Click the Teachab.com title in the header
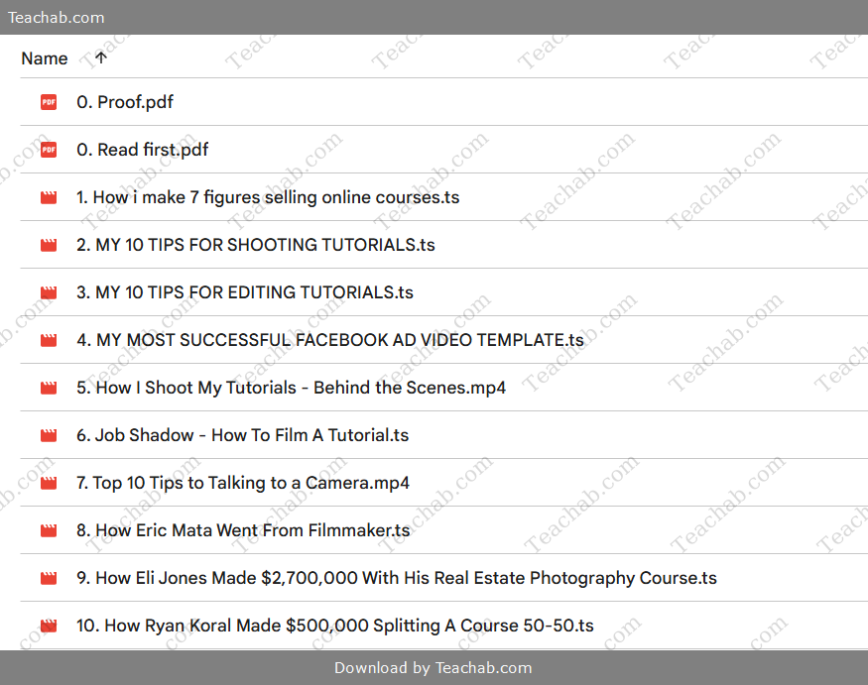 click(x=56, y=17)
